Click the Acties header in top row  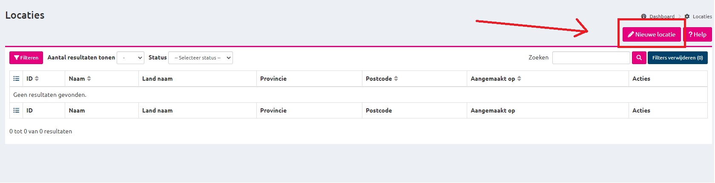pos(641,79)
